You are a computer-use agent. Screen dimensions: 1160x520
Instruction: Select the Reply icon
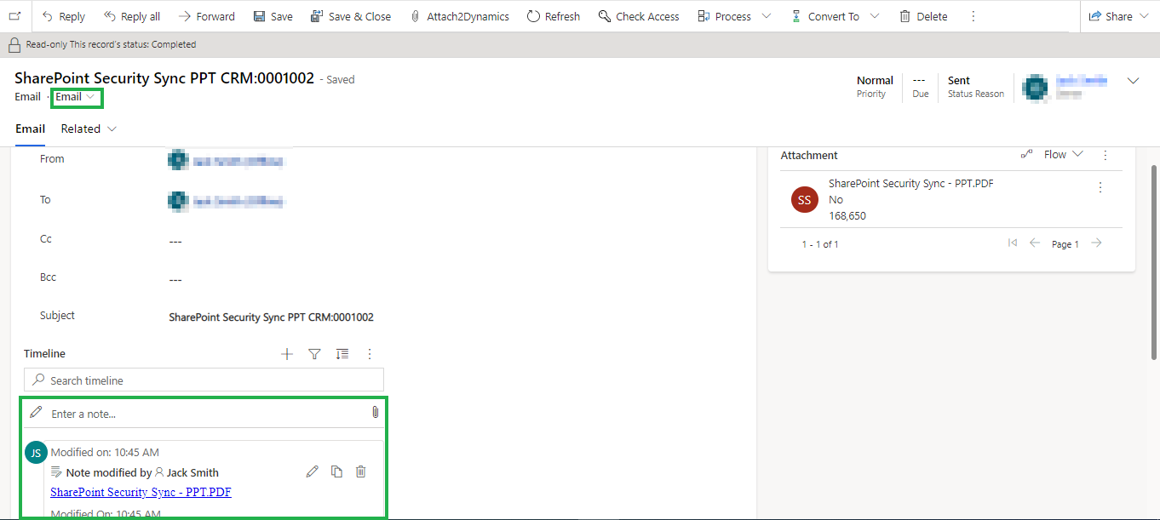click(62, 15)
